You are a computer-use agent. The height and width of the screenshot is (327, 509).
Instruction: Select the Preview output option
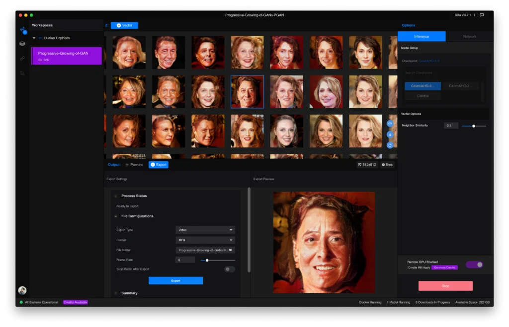point(134,165)
